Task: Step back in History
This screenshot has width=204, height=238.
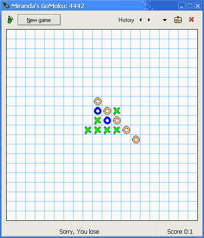Action: pyautogui.click(x=140, y=20)
